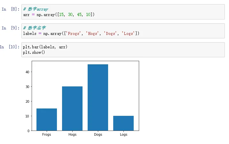This screenshot has height=144, width=229.
Task: Click the Hogs x-axis label
Action: [x=72, y=135]
